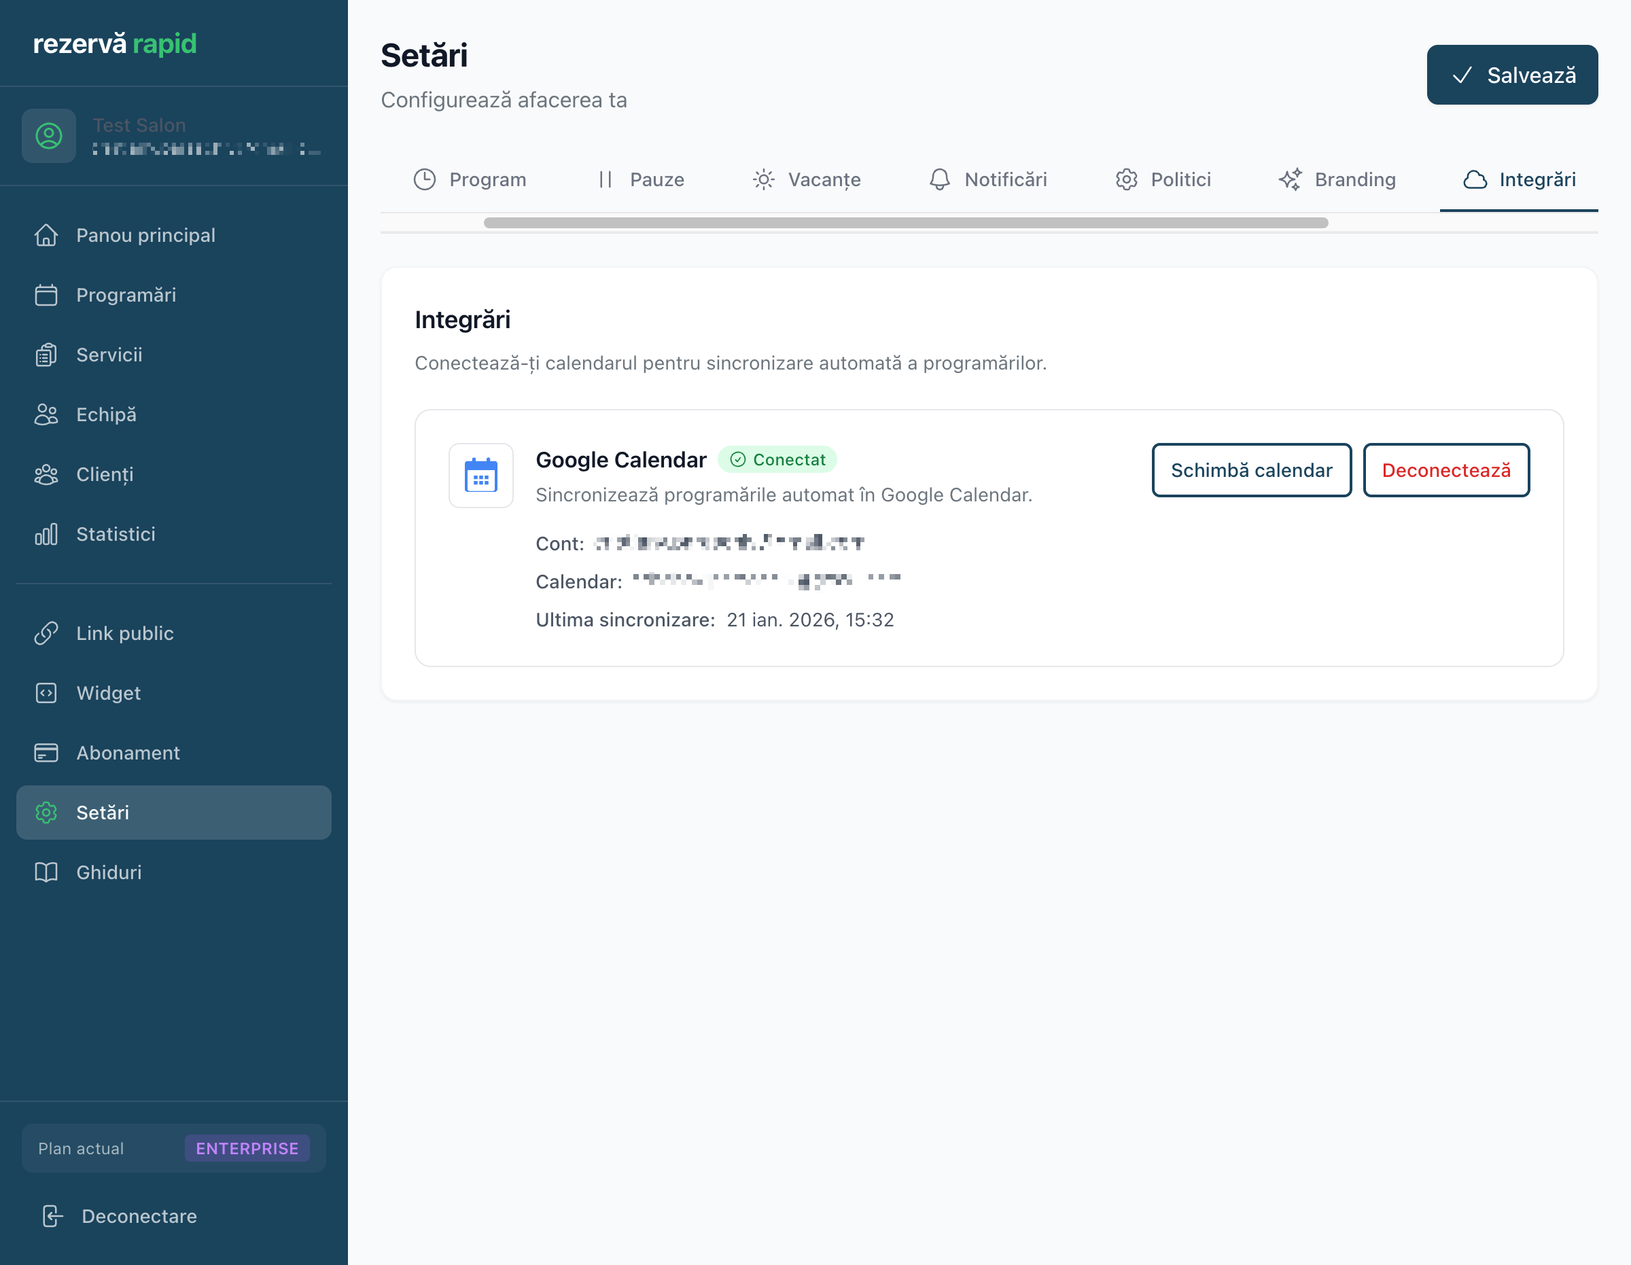Go to the Branding tab
Screen dimensions: 1631x1265
click(1337, 179)
